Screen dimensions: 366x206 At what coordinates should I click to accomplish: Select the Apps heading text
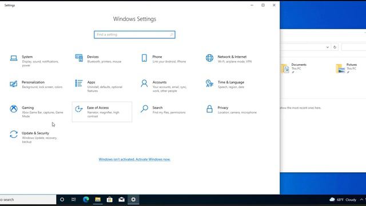click(x=91, y=82)
